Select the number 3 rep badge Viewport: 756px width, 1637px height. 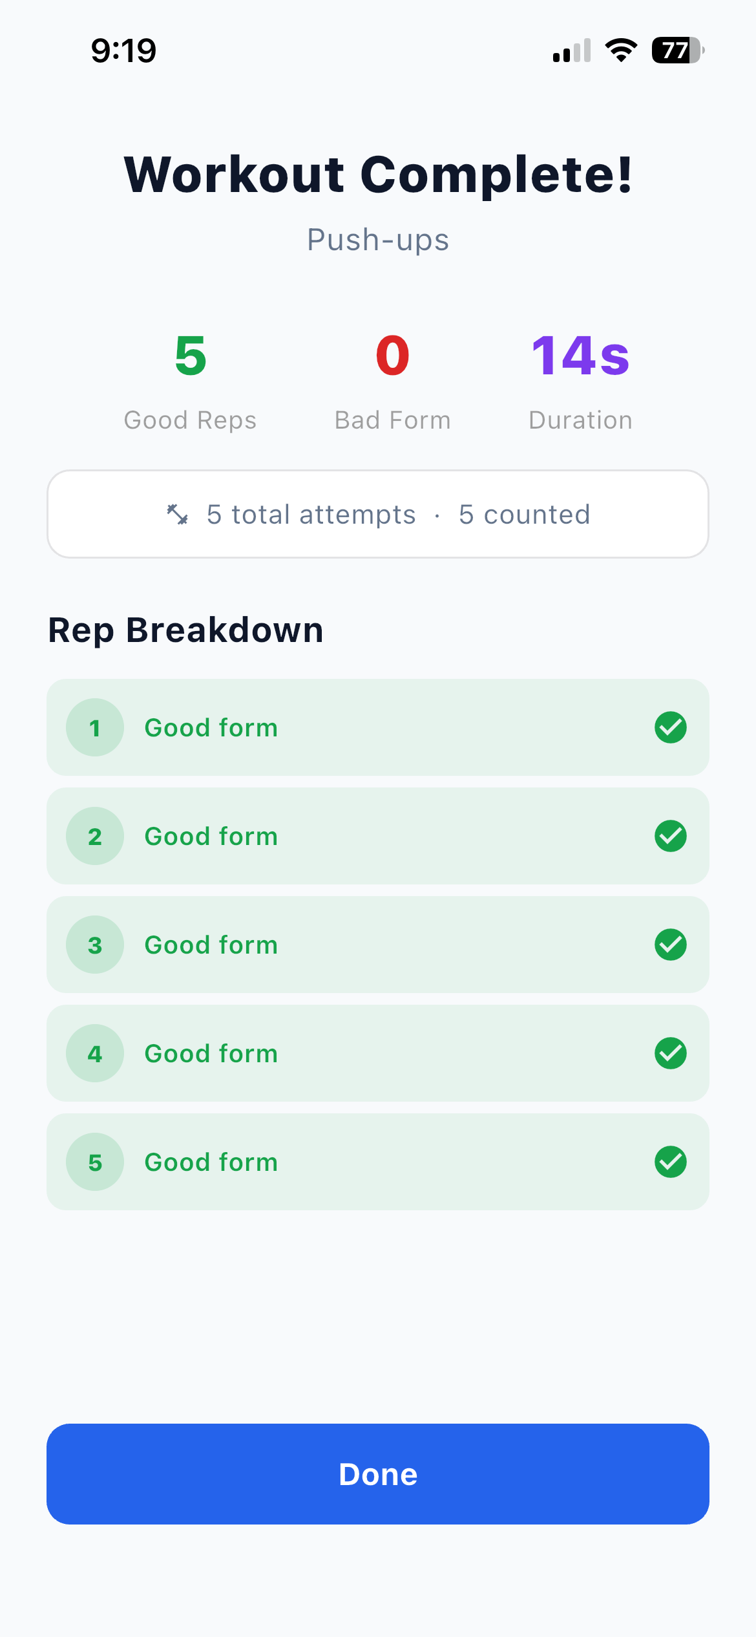(95, 945)
